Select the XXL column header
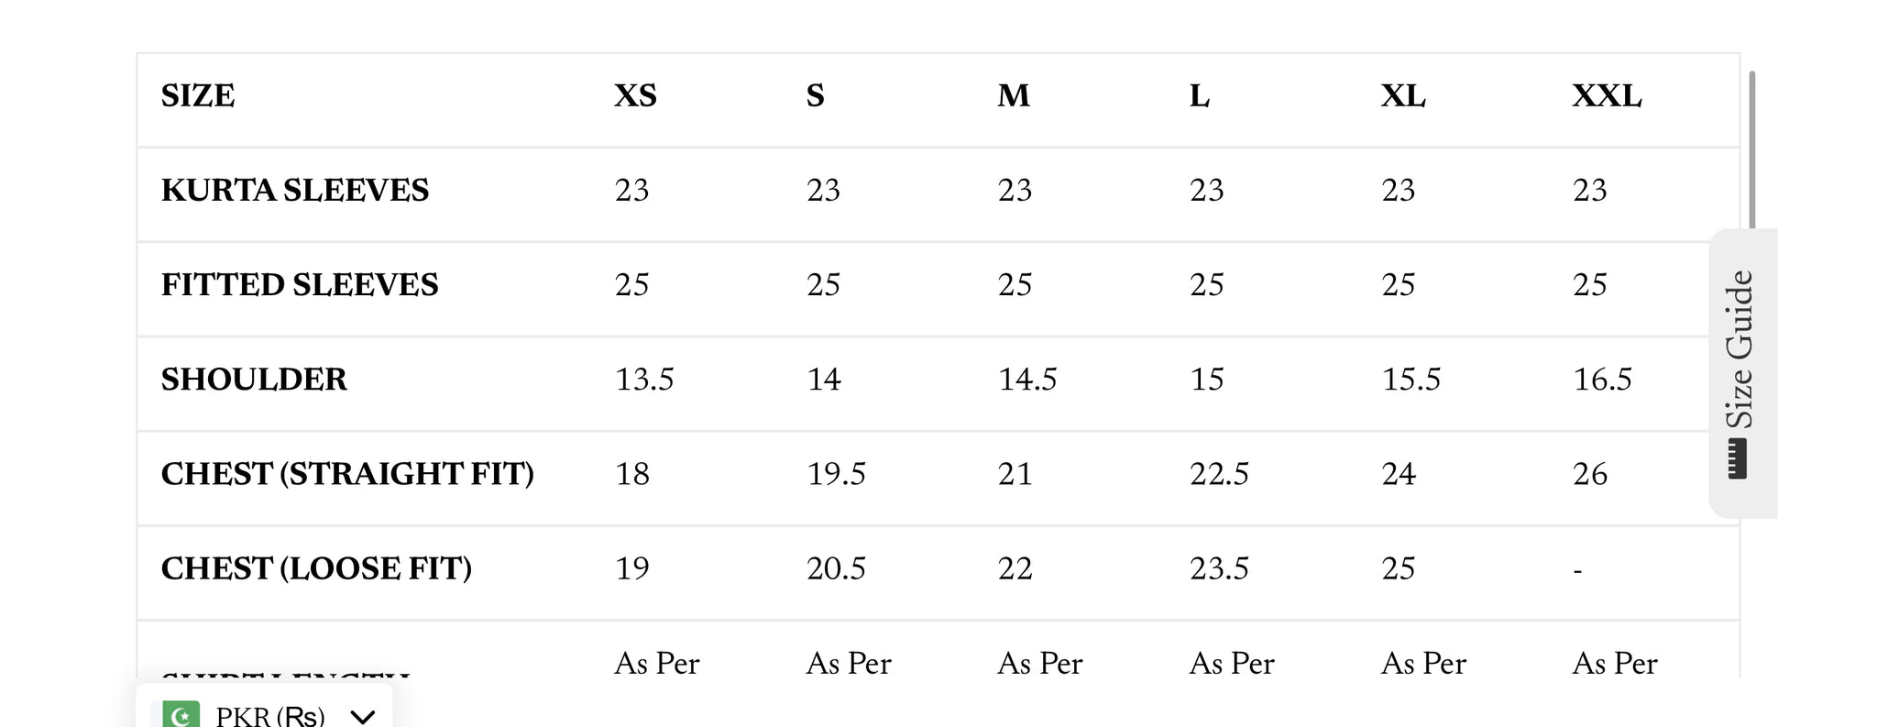The height and width of the screenshot is (727, 1877). pyautogui.click(x=1607, y=96)
